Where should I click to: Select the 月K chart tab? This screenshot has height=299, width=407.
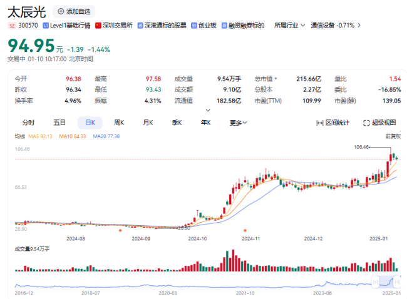148,123
